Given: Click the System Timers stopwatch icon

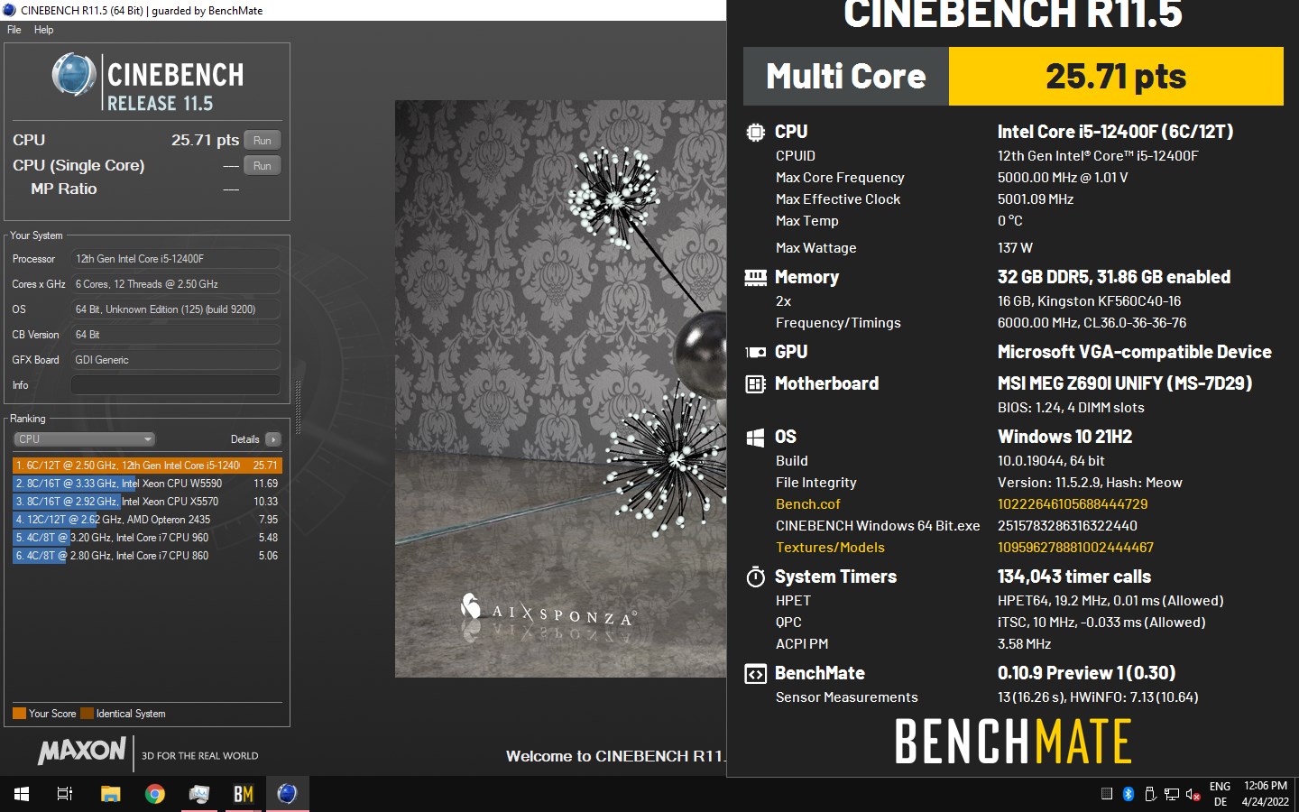Looking at the screenshot, I should tap(755, 577).
